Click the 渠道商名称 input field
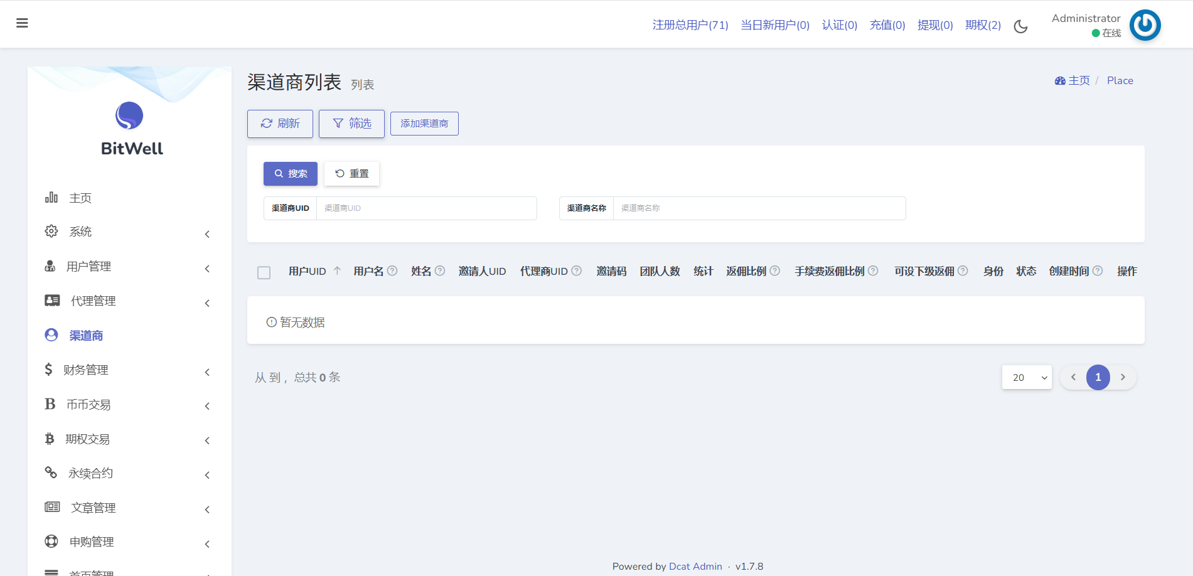The width and height of the screenshot is (1193, 576). pos(759,208)
